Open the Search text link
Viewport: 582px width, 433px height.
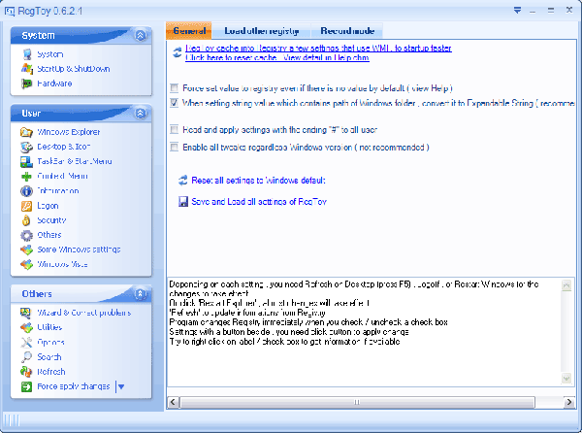[49, 357]
